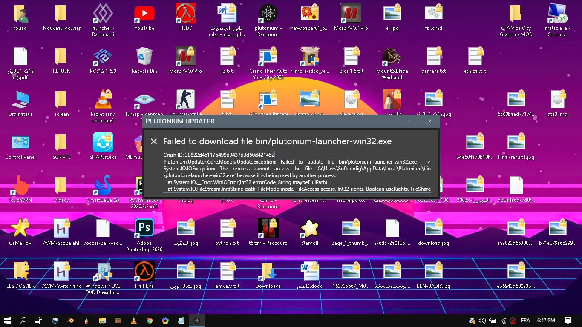This screenshot has height=327, width=582.
Task: Open the Minecraft block taskbar icon
Action: (118, 321)
